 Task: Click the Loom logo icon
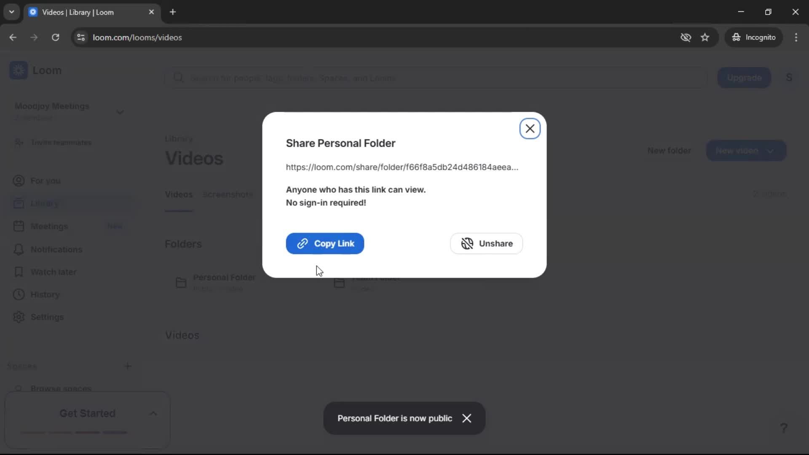pos(19,70)
